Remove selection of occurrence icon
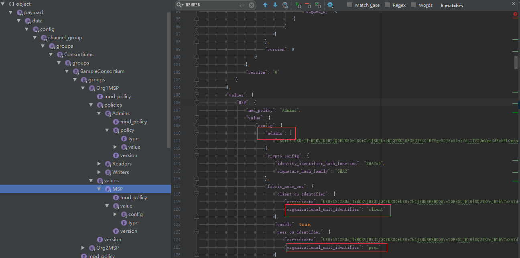The image size is (520, 258). (308, 5)
